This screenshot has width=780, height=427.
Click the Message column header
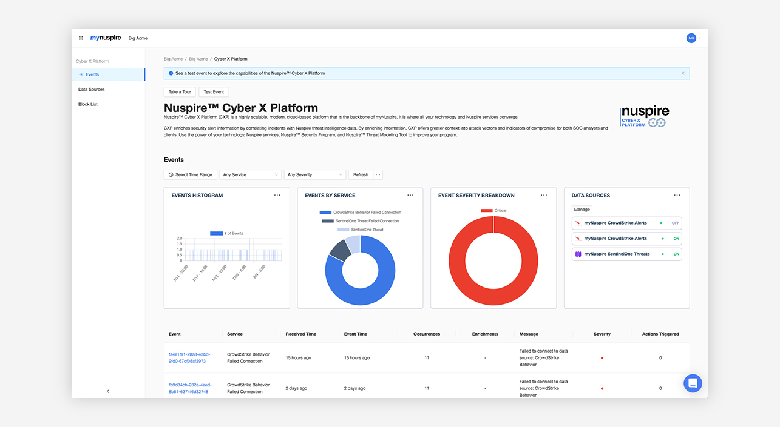click(x=529, y=334)
